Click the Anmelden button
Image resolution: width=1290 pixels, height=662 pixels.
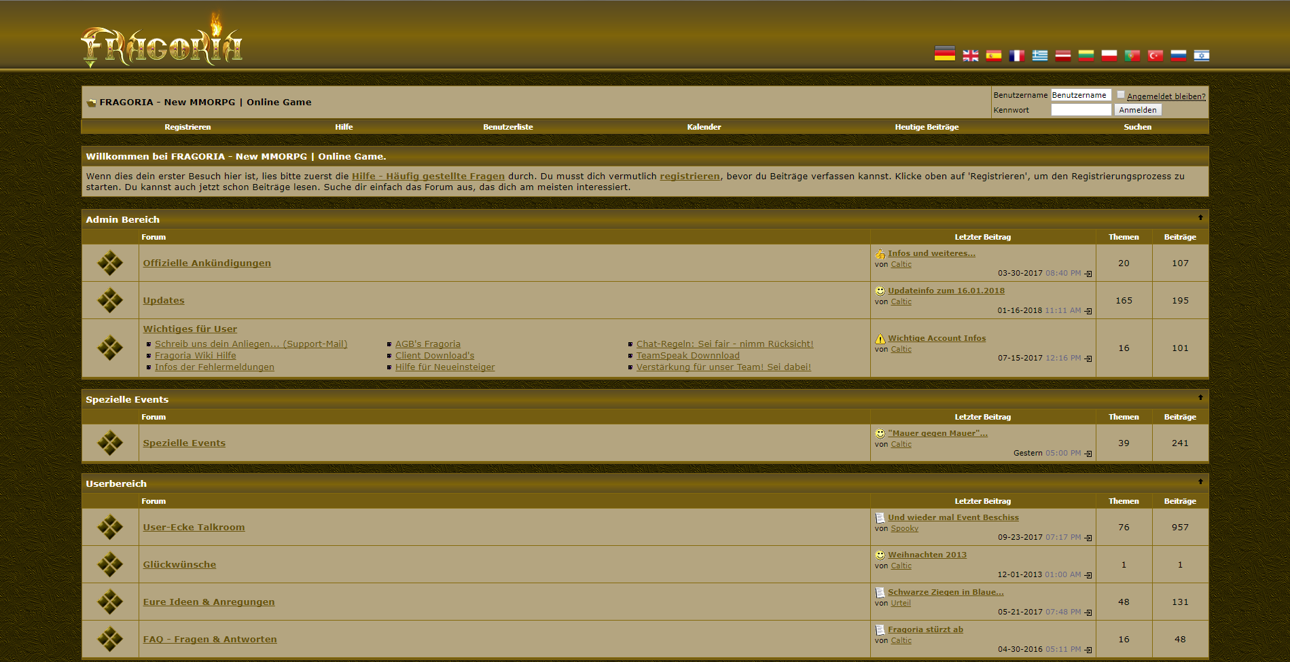(x=1138, y=110)
